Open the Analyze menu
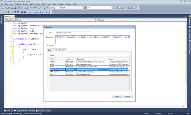The image size is (191, 115). click(61, 4)
